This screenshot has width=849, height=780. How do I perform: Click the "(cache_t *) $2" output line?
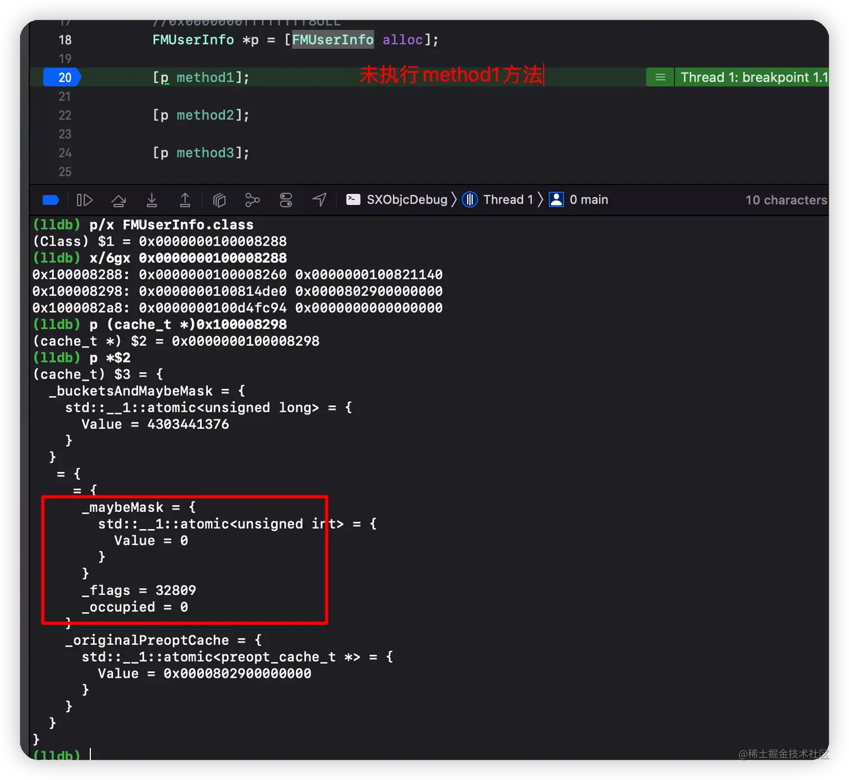click(176, 341)
